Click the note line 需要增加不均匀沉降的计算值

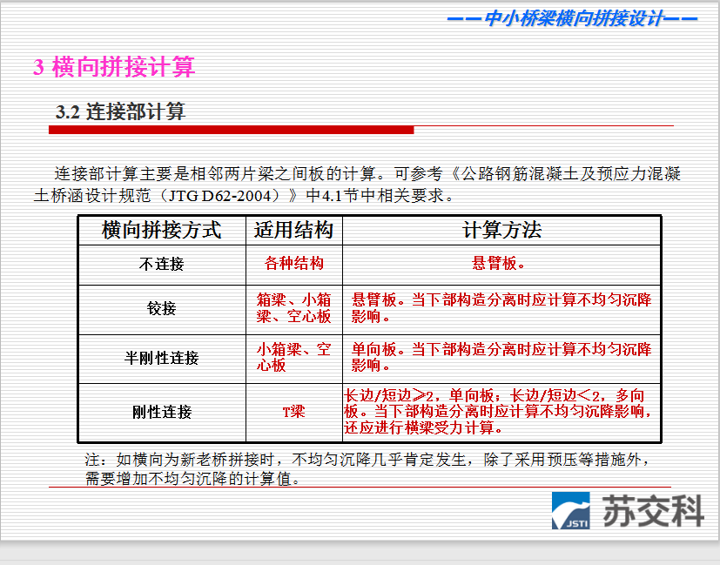coord(193,479)
